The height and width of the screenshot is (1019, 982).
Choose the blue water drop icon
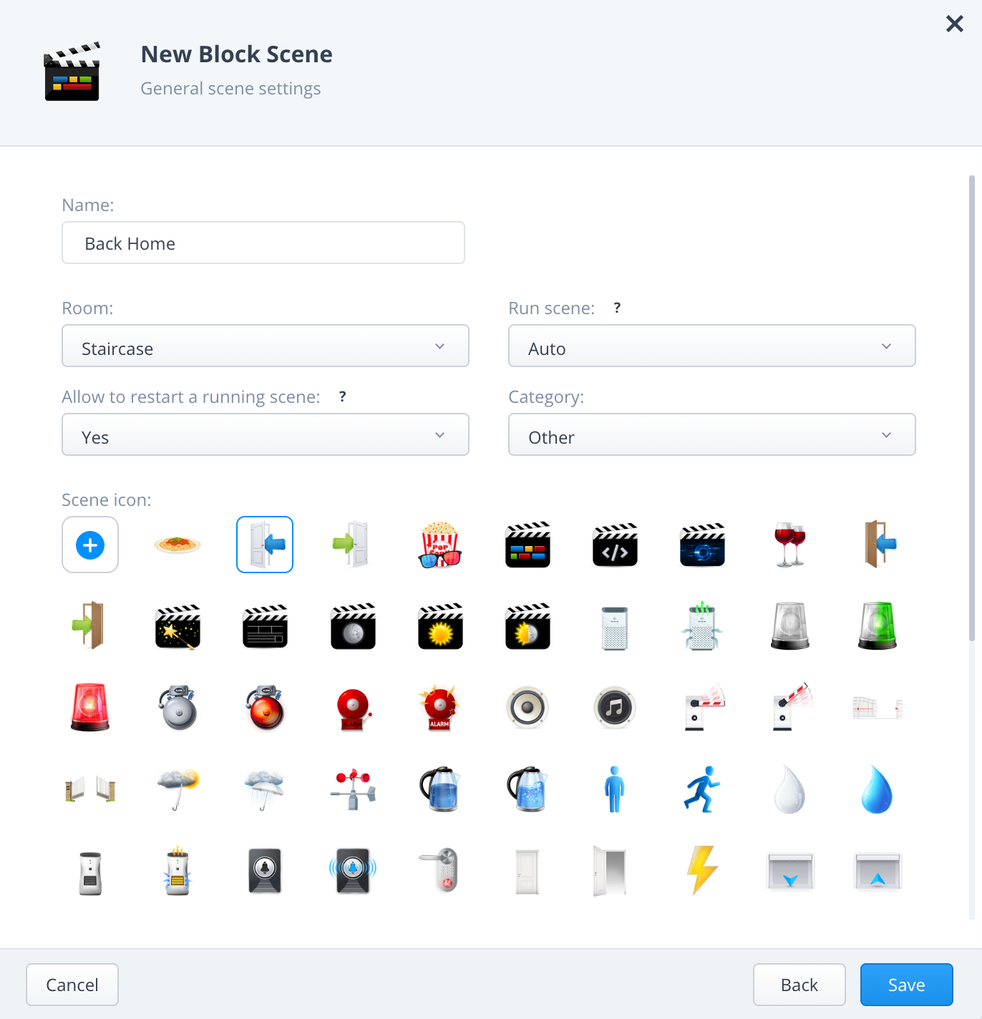[878, 789]
